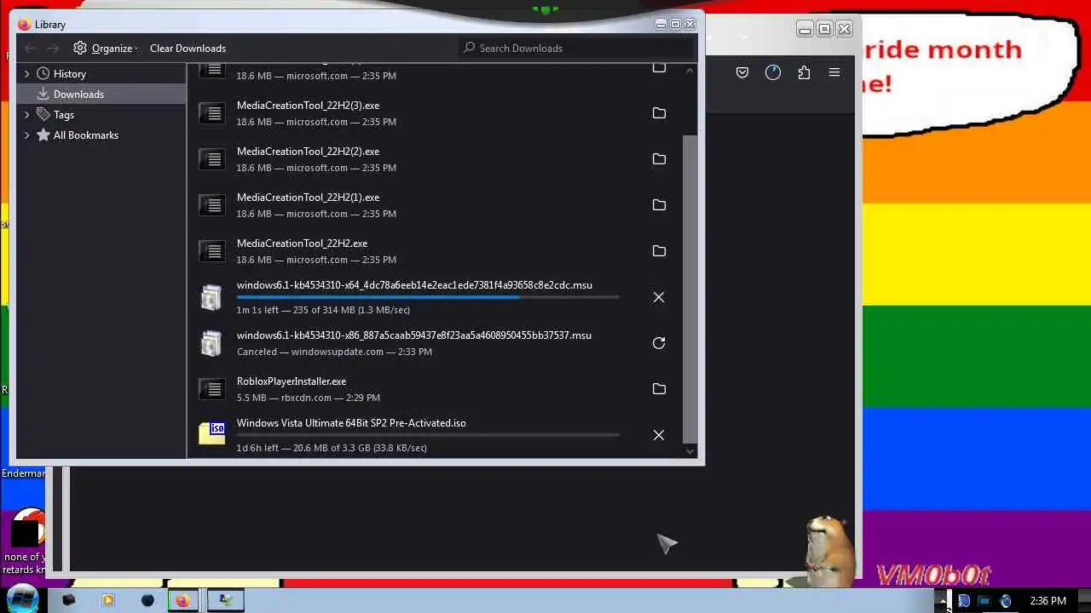The width and height of the screenshot is (1091, 613).
Task: Click the downloads list scroll-up arrow
Action: click(x=690, y=71)
